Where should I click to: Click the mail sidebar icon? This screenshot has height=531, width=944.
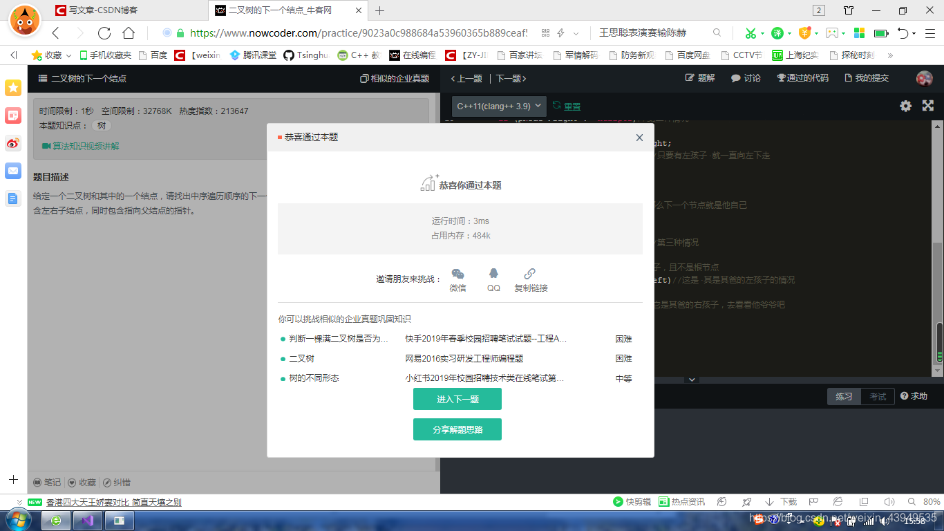13,171
